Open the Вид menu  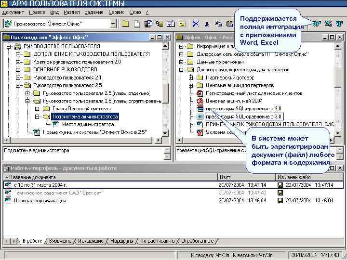tap(54, 13)
